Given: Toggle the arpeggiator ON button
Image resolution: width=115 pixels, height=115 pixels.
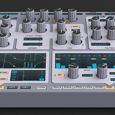Looking at the screenshot, I should point(60,75).
